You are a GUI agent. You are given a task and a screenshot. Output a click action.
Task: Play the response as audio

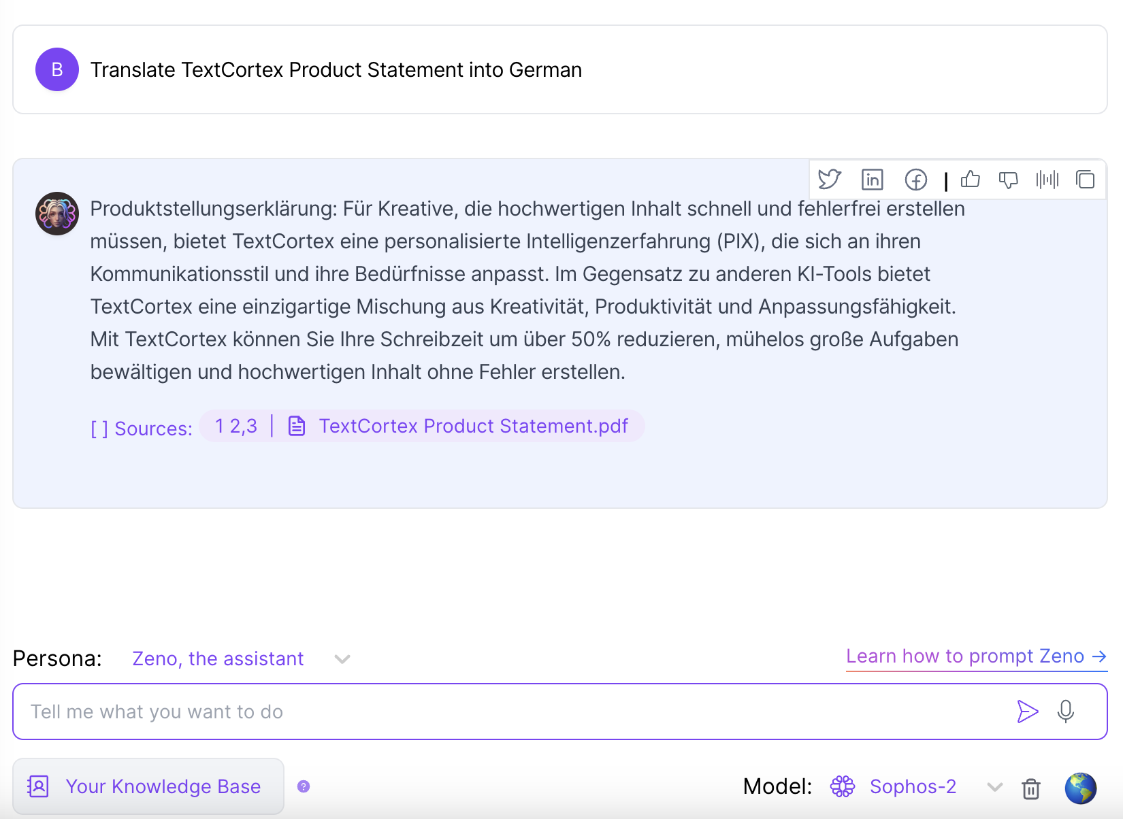click(1047, 180)
